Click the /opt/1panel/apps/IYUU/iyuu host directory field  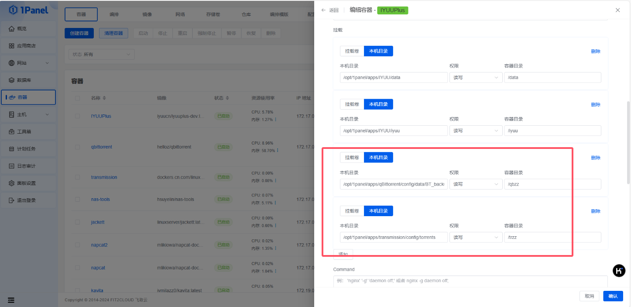(x=394, y=131)
